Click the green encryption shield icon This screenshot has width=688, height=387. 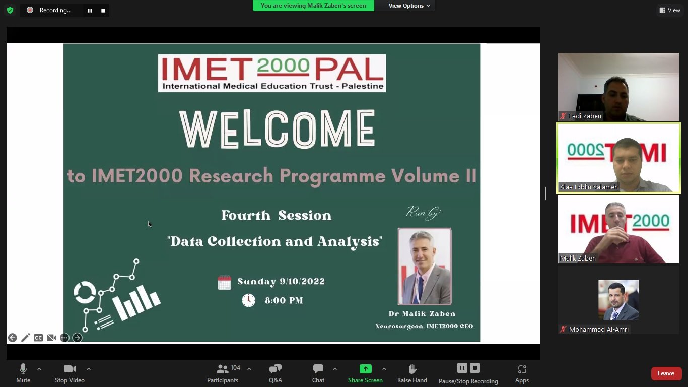pos(10,10)
